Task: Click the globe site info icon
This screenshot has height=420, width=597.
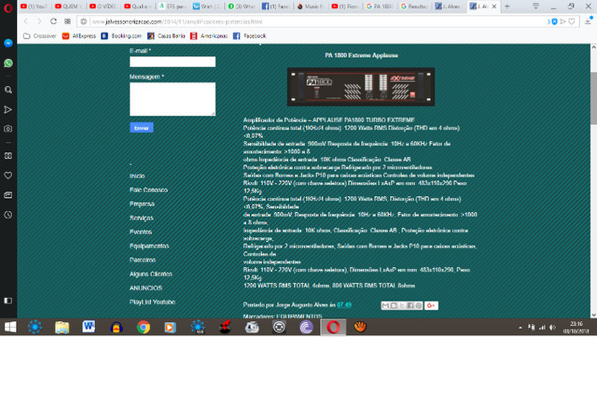Action: [x=84, y=21]
